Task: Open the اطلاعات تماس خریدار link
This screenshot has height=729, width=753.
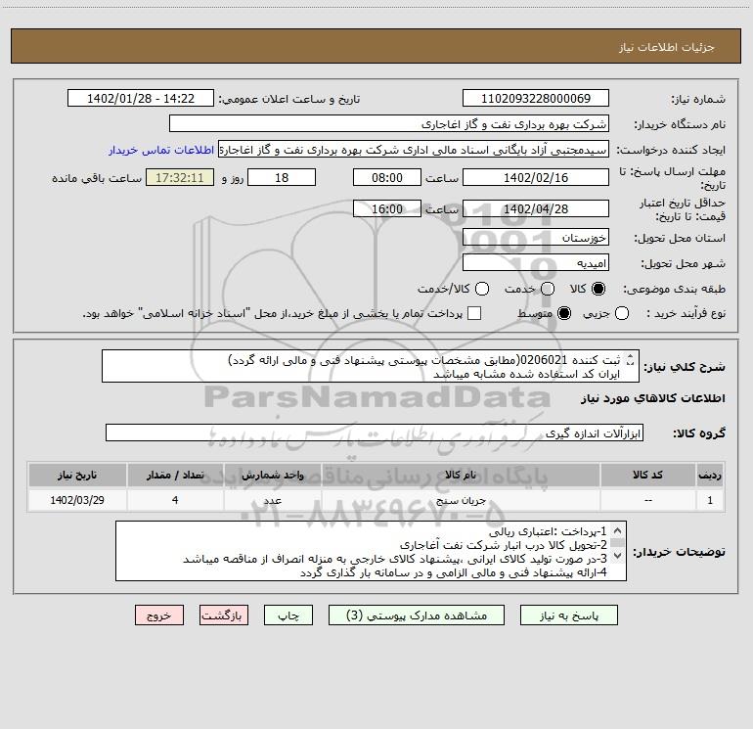Action: [x=161, y=150]
